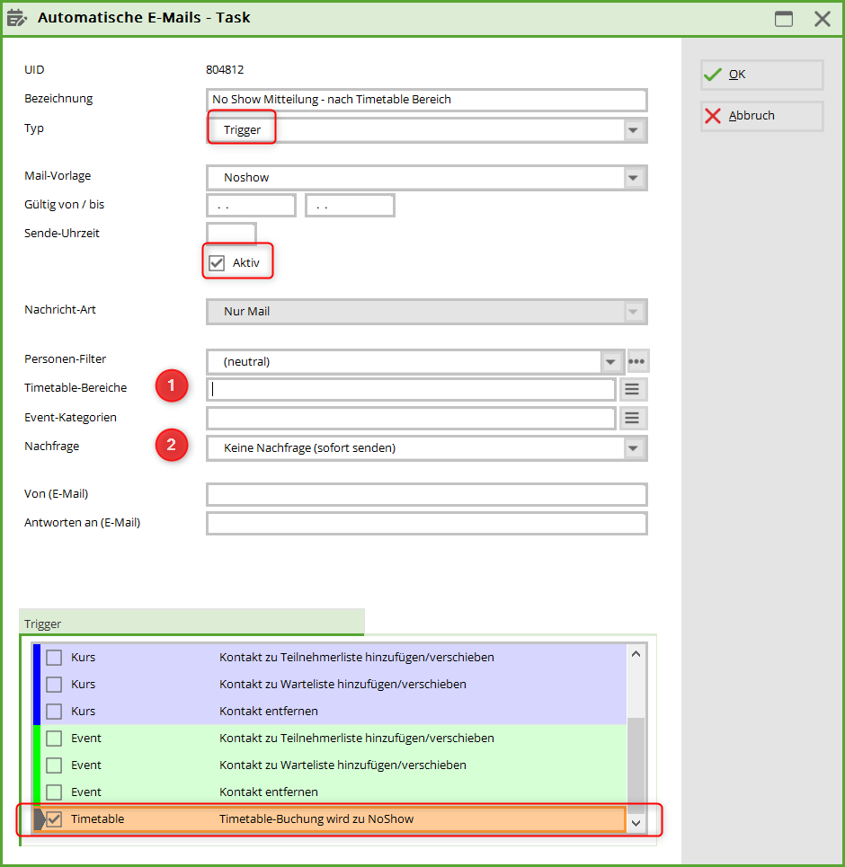Click the Bezeichnung text field
This screenshot has height=867, width=845.
click(x=426, y=100)
